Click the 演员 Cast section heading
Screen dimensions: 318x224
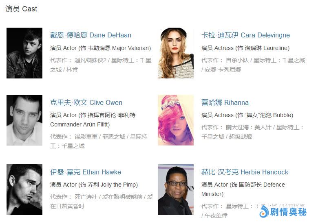tap(21, 9)
